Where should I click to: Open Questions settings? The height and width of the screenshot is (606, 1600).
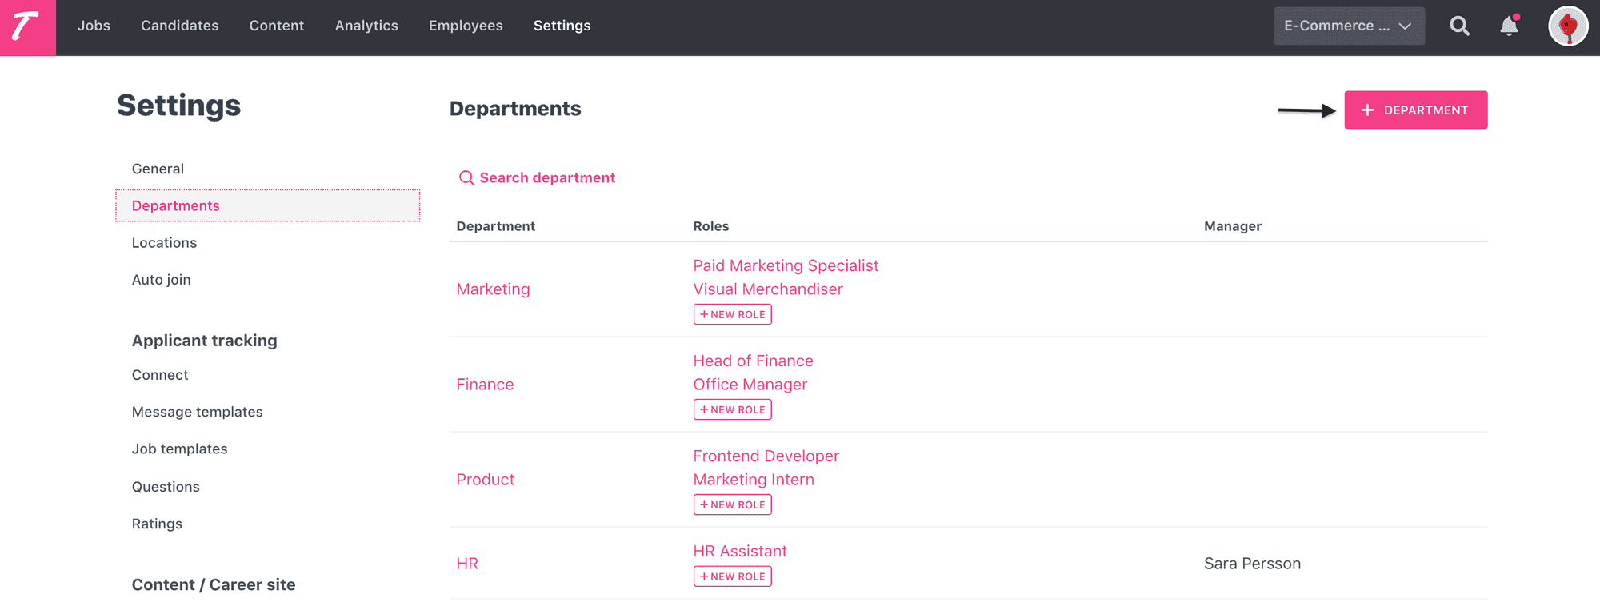tap(166, 487)
